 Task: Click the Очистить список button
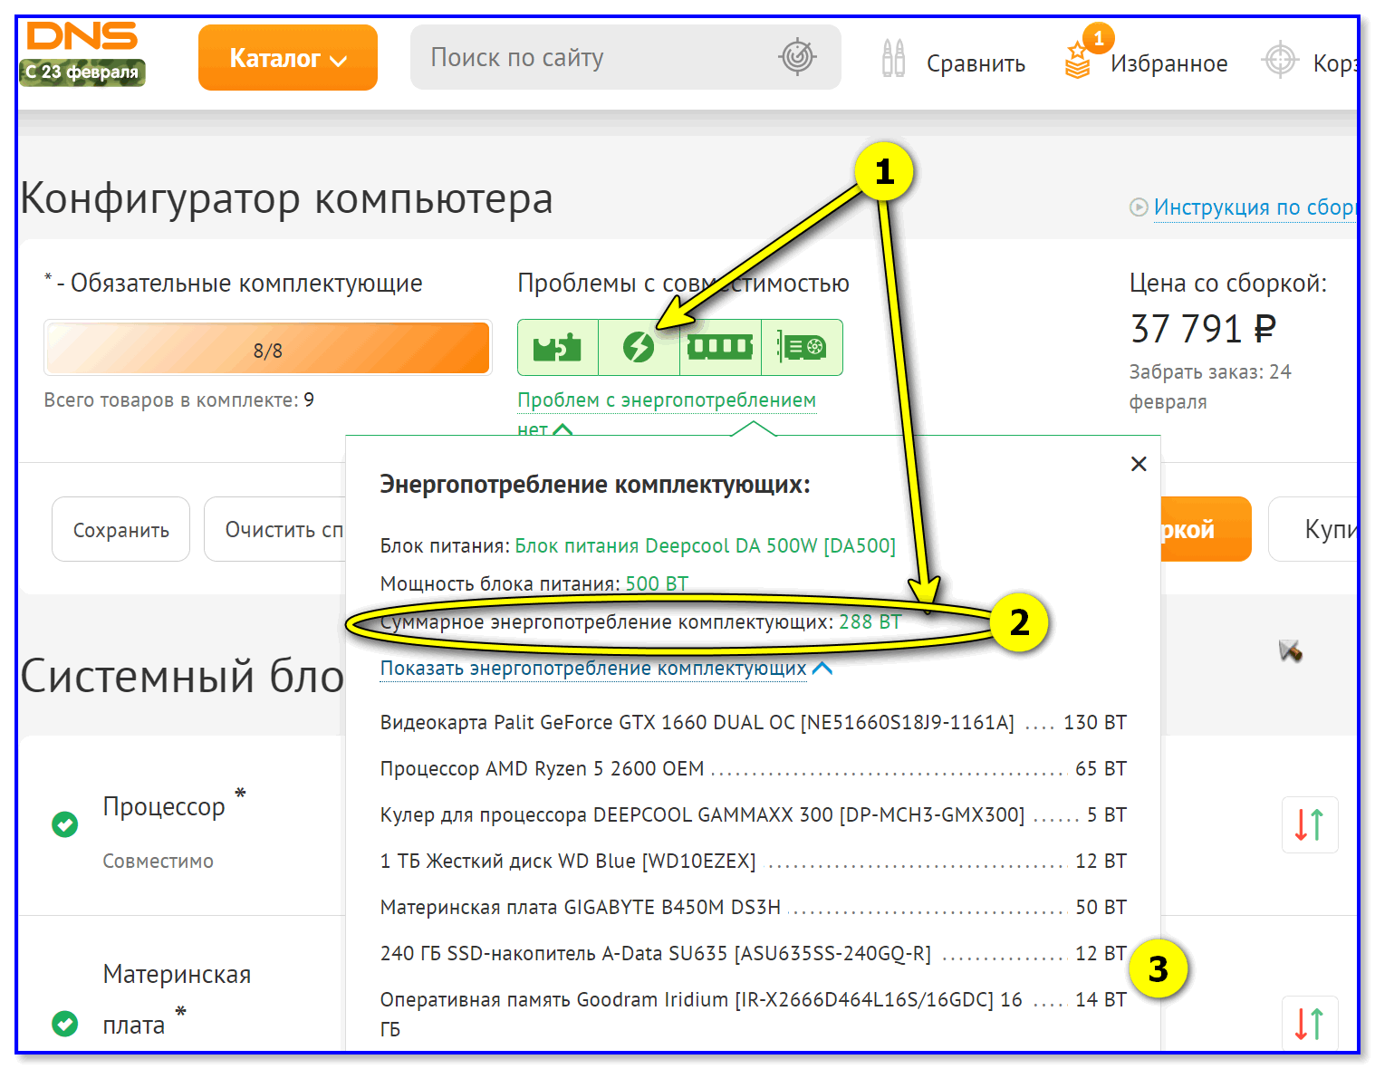275,529
